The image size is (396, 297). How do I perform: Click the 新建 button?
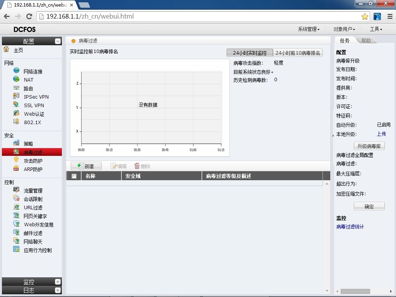tap(86, 166)
